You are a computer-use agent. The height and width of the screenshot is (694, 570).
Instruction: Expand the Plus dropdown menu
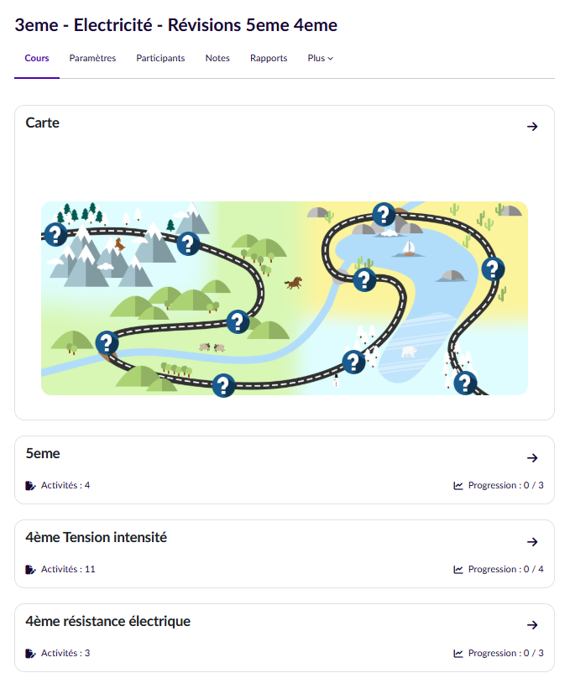pyautogui.click(x=321, y=59)
